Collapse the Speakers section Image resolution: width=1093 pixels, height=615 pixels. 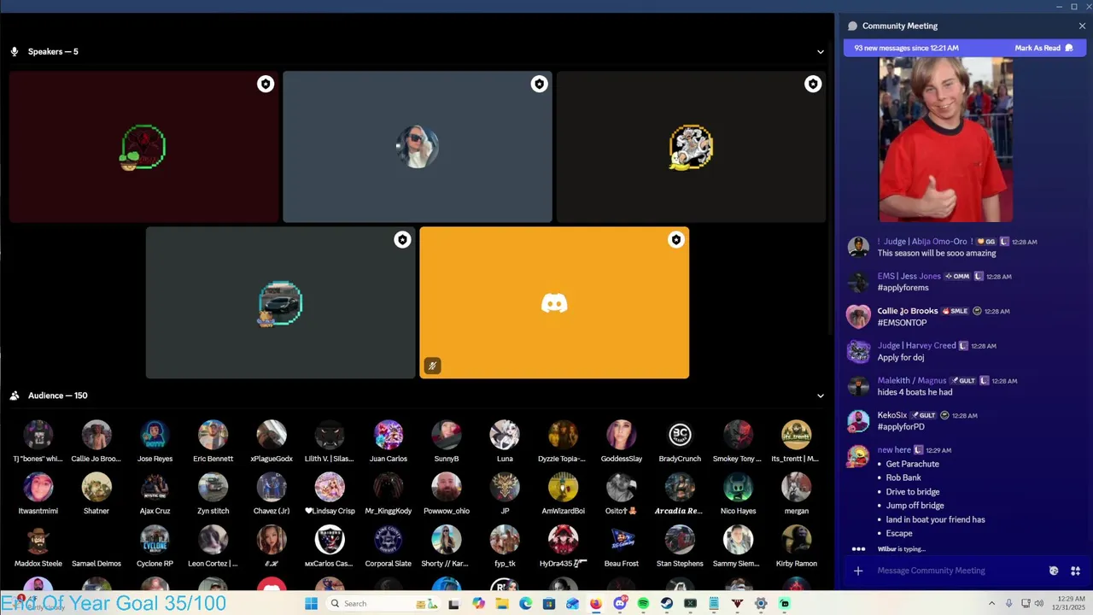click(821, 51)
